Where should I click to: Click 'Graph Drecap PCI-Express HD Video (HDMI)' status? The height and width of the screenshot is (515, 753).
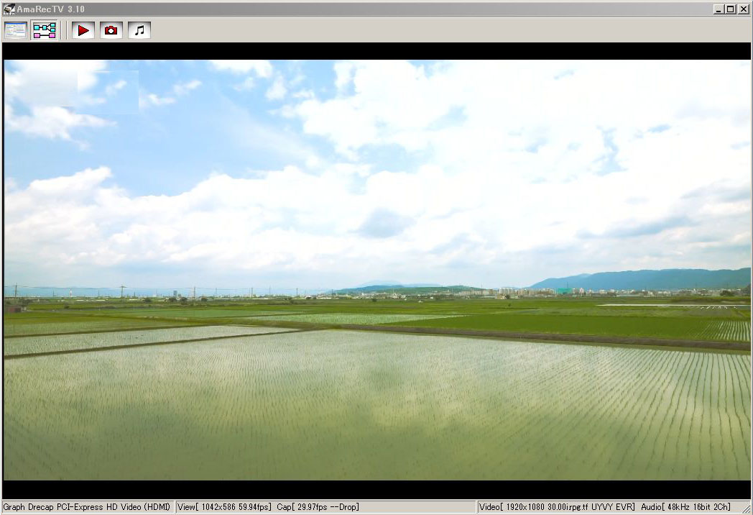(x=87, y=507)
